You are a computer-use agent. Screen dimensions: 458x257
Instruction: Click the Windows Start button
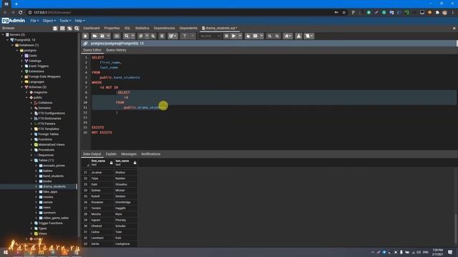click(6, 252)
